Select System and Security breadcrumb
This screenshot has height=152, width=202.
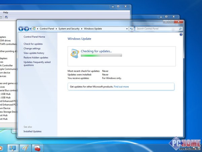[69, 29]
